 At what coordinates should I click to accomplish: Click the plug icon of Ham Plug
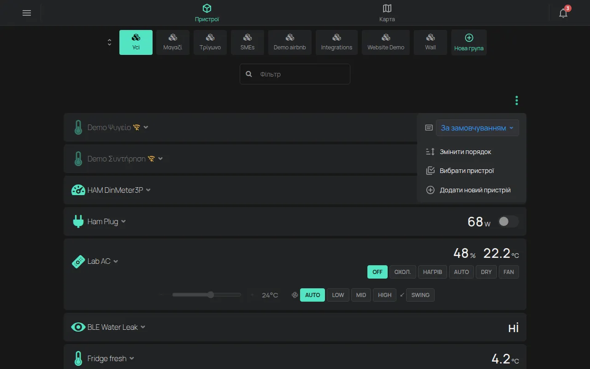78,221
